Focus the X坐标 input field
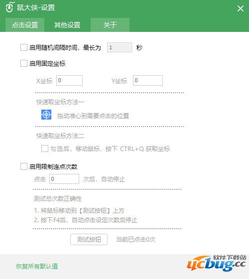This screenshot has width=249, height=279. tap(69, 80)
